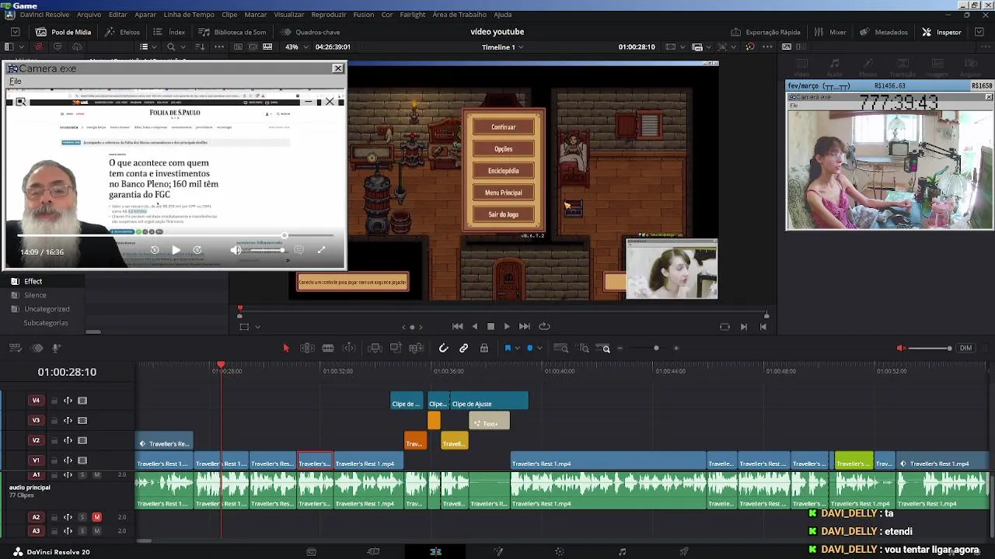Click the full extent zoom icon

coord(561,349)
